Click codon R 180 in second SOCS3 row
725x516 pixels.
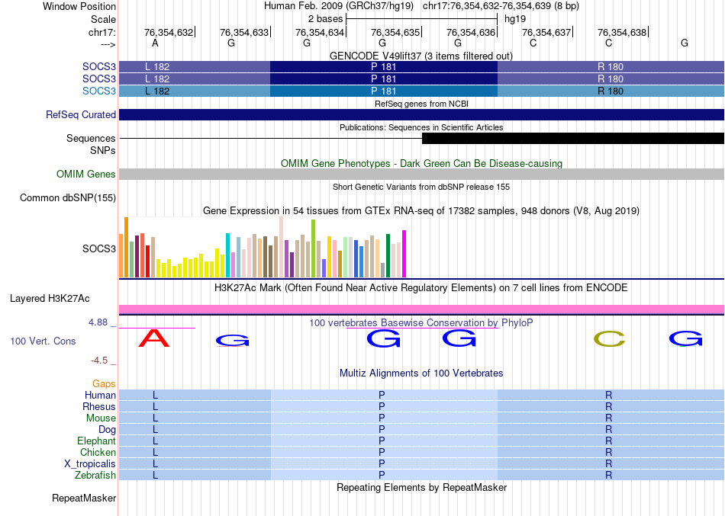[x=611, y=79]
